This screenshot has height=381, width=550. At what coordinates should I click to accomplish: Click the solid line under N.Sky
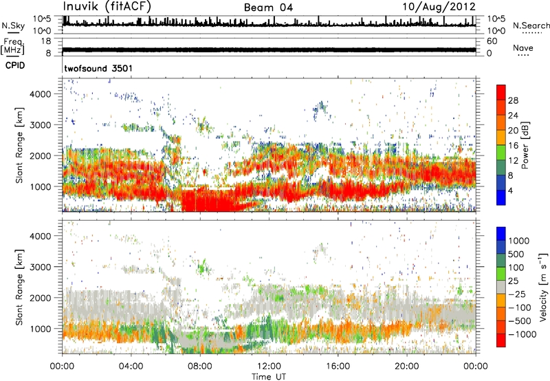pos(13,32)
